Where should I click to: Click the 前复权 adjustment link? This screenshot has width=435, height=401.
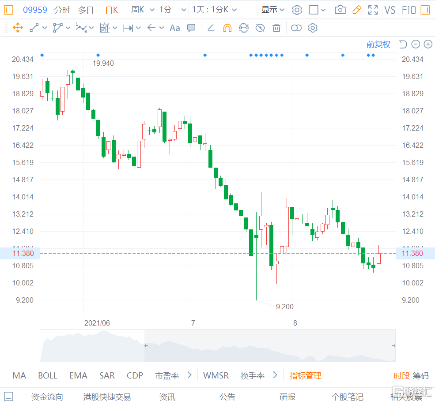[x=378, y=44]
